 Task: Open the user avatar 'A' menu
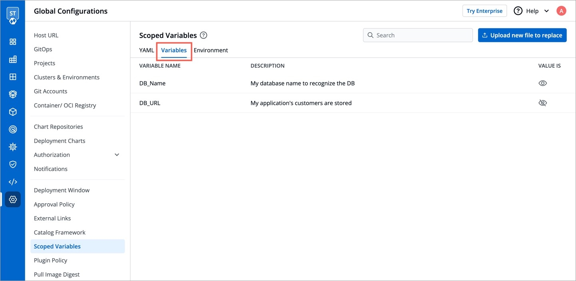(x=561, y=11)
